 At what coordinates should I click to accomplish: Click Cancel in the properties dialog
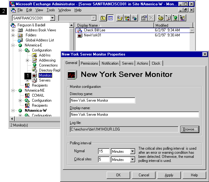point(144,175)
